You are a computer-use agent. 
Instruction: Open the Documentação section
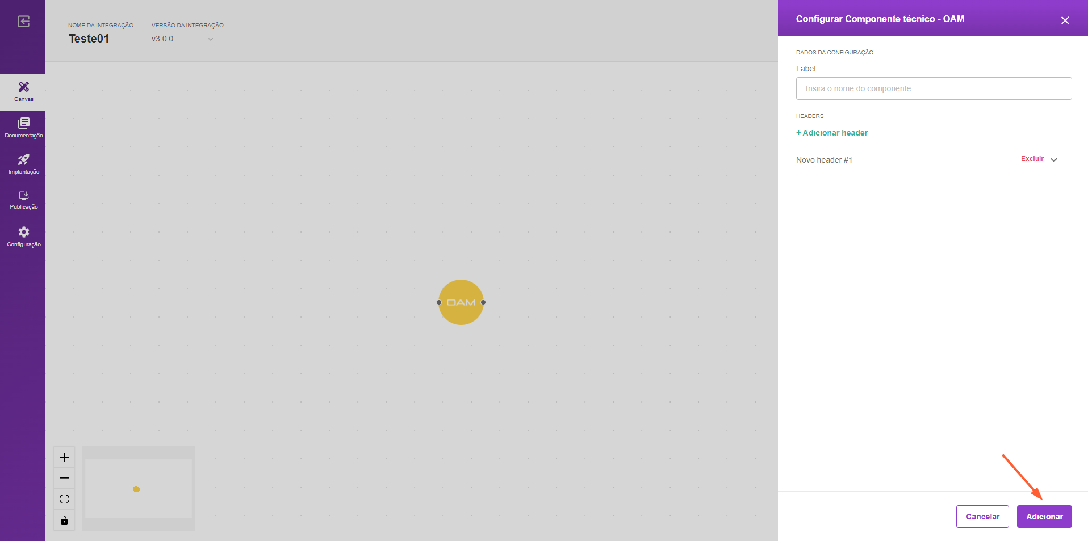coord(23,128)
